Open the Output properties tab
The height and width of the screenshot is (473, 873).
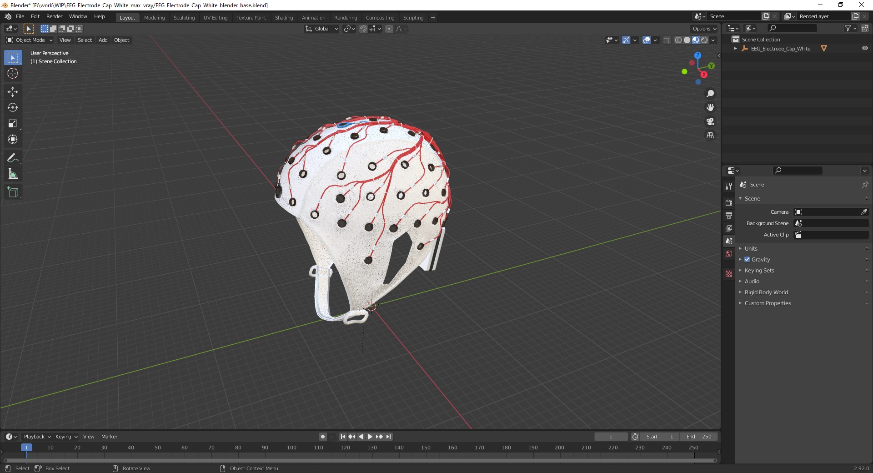(729, 215)
